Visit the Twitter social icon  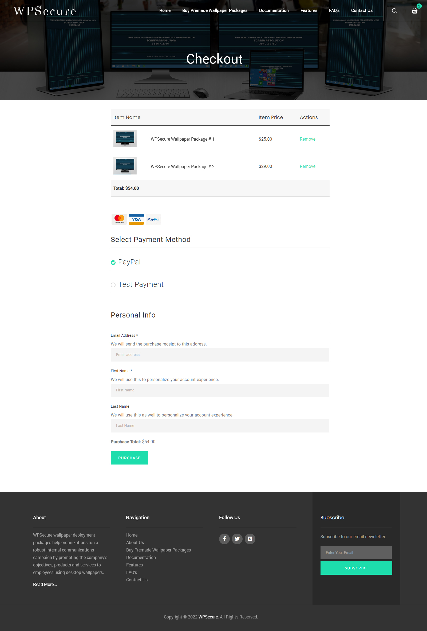tap(237, 539)
